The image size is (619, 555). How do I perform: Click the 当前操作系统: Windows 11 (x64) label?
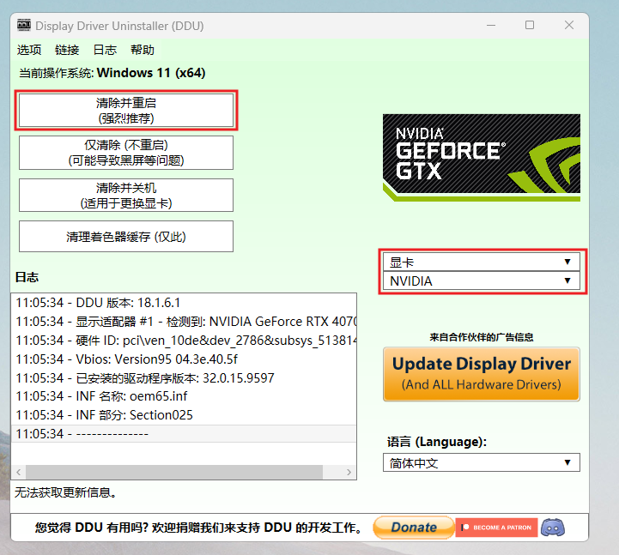pos(112,73)
